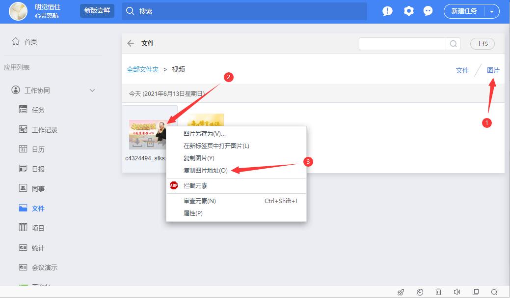
Task: Click the zoom magnifier icon in bottom bar
Action: coord(494,292)
